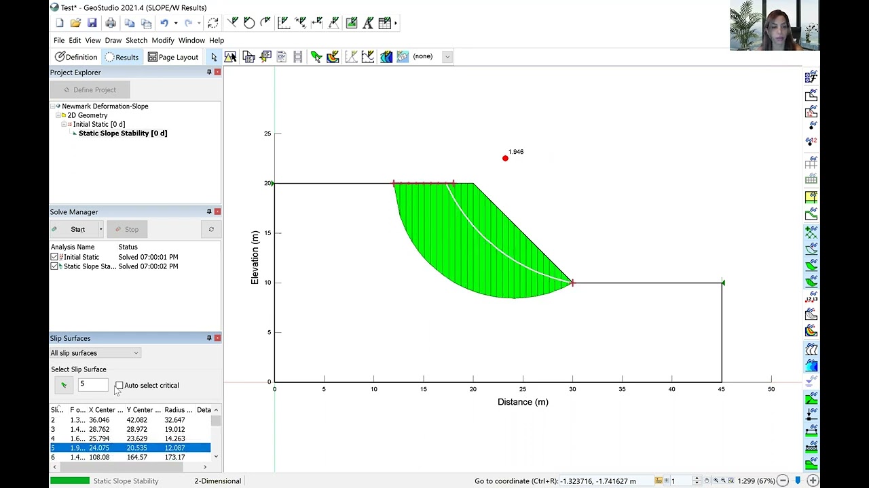Viewport: 869px width, 488px height.
Task: Click the Draw Slip Surface green arrow icon
Action: tap(316, 57)
